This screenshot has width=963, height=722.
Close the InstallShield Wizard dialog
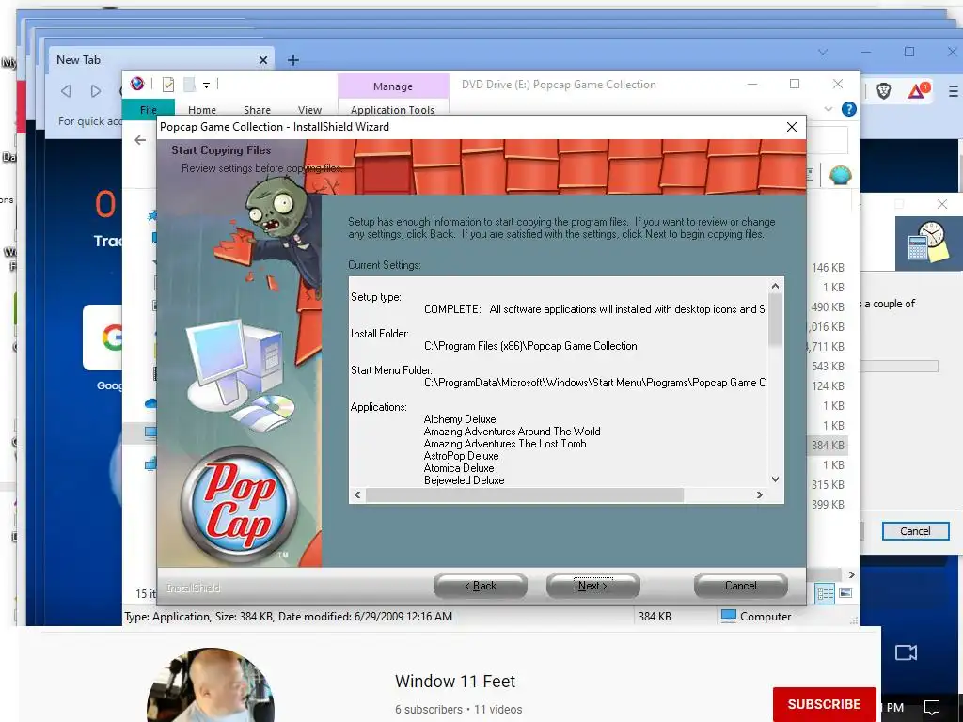point(792,127)
